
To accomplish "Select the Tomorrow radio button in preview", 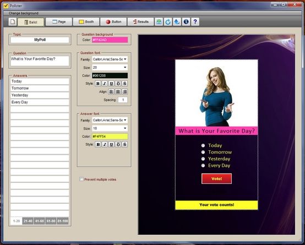I will 203,152.
